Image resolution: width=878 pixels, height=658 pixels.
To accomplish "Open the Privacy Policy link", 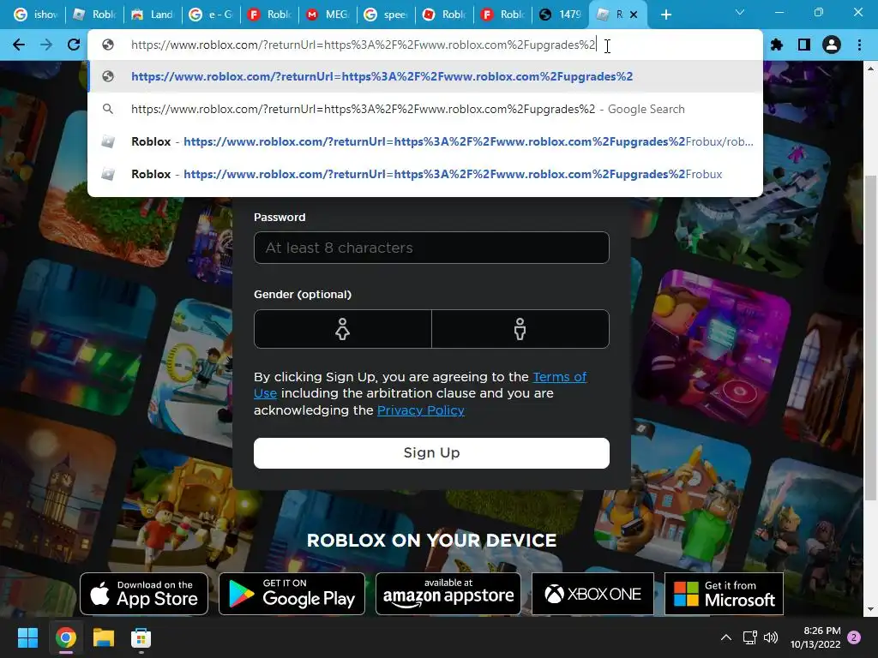I will pos(420,410).
